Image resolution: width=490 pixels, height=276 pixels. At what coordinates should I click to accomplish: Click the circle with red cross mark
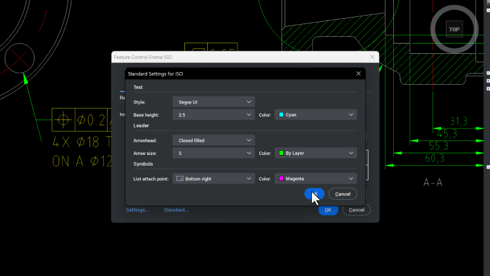pos(19,58)
